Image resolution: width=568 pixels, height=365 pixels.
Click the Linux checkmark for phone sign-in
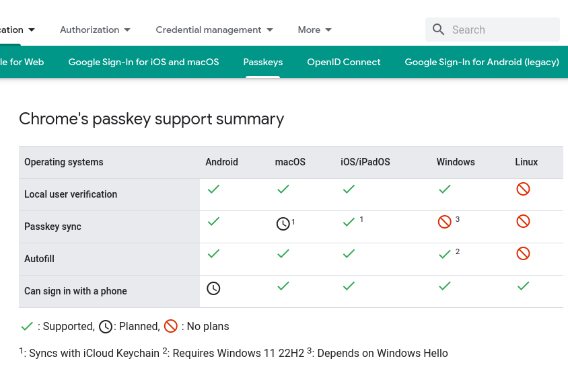(524, 286)
